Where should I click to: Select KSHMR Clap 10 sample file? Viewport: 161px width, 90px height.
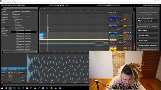click(x=24, y=44)
